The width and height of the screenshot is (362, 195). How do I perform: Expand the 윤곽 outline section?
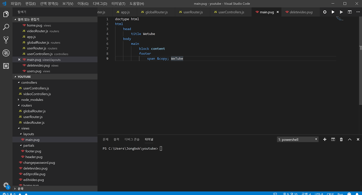coord(20,188)
